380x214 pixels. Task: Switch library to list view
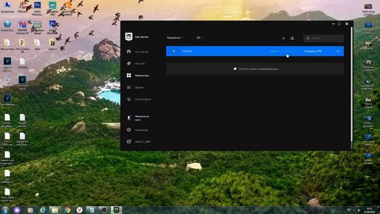click(x=292, y=38)
